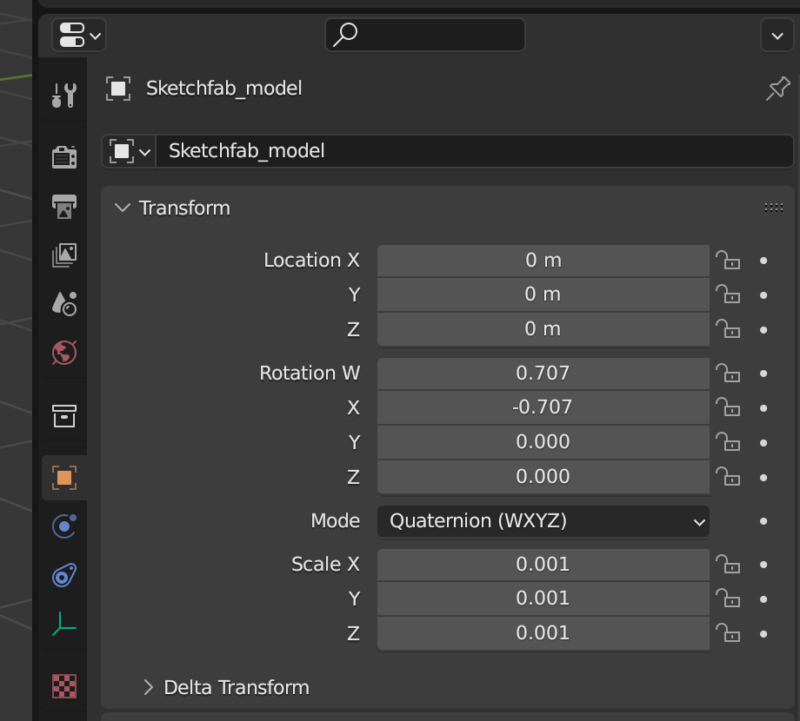Select the Object properties tab
This screenshot has width=800, height=721.
64,478
